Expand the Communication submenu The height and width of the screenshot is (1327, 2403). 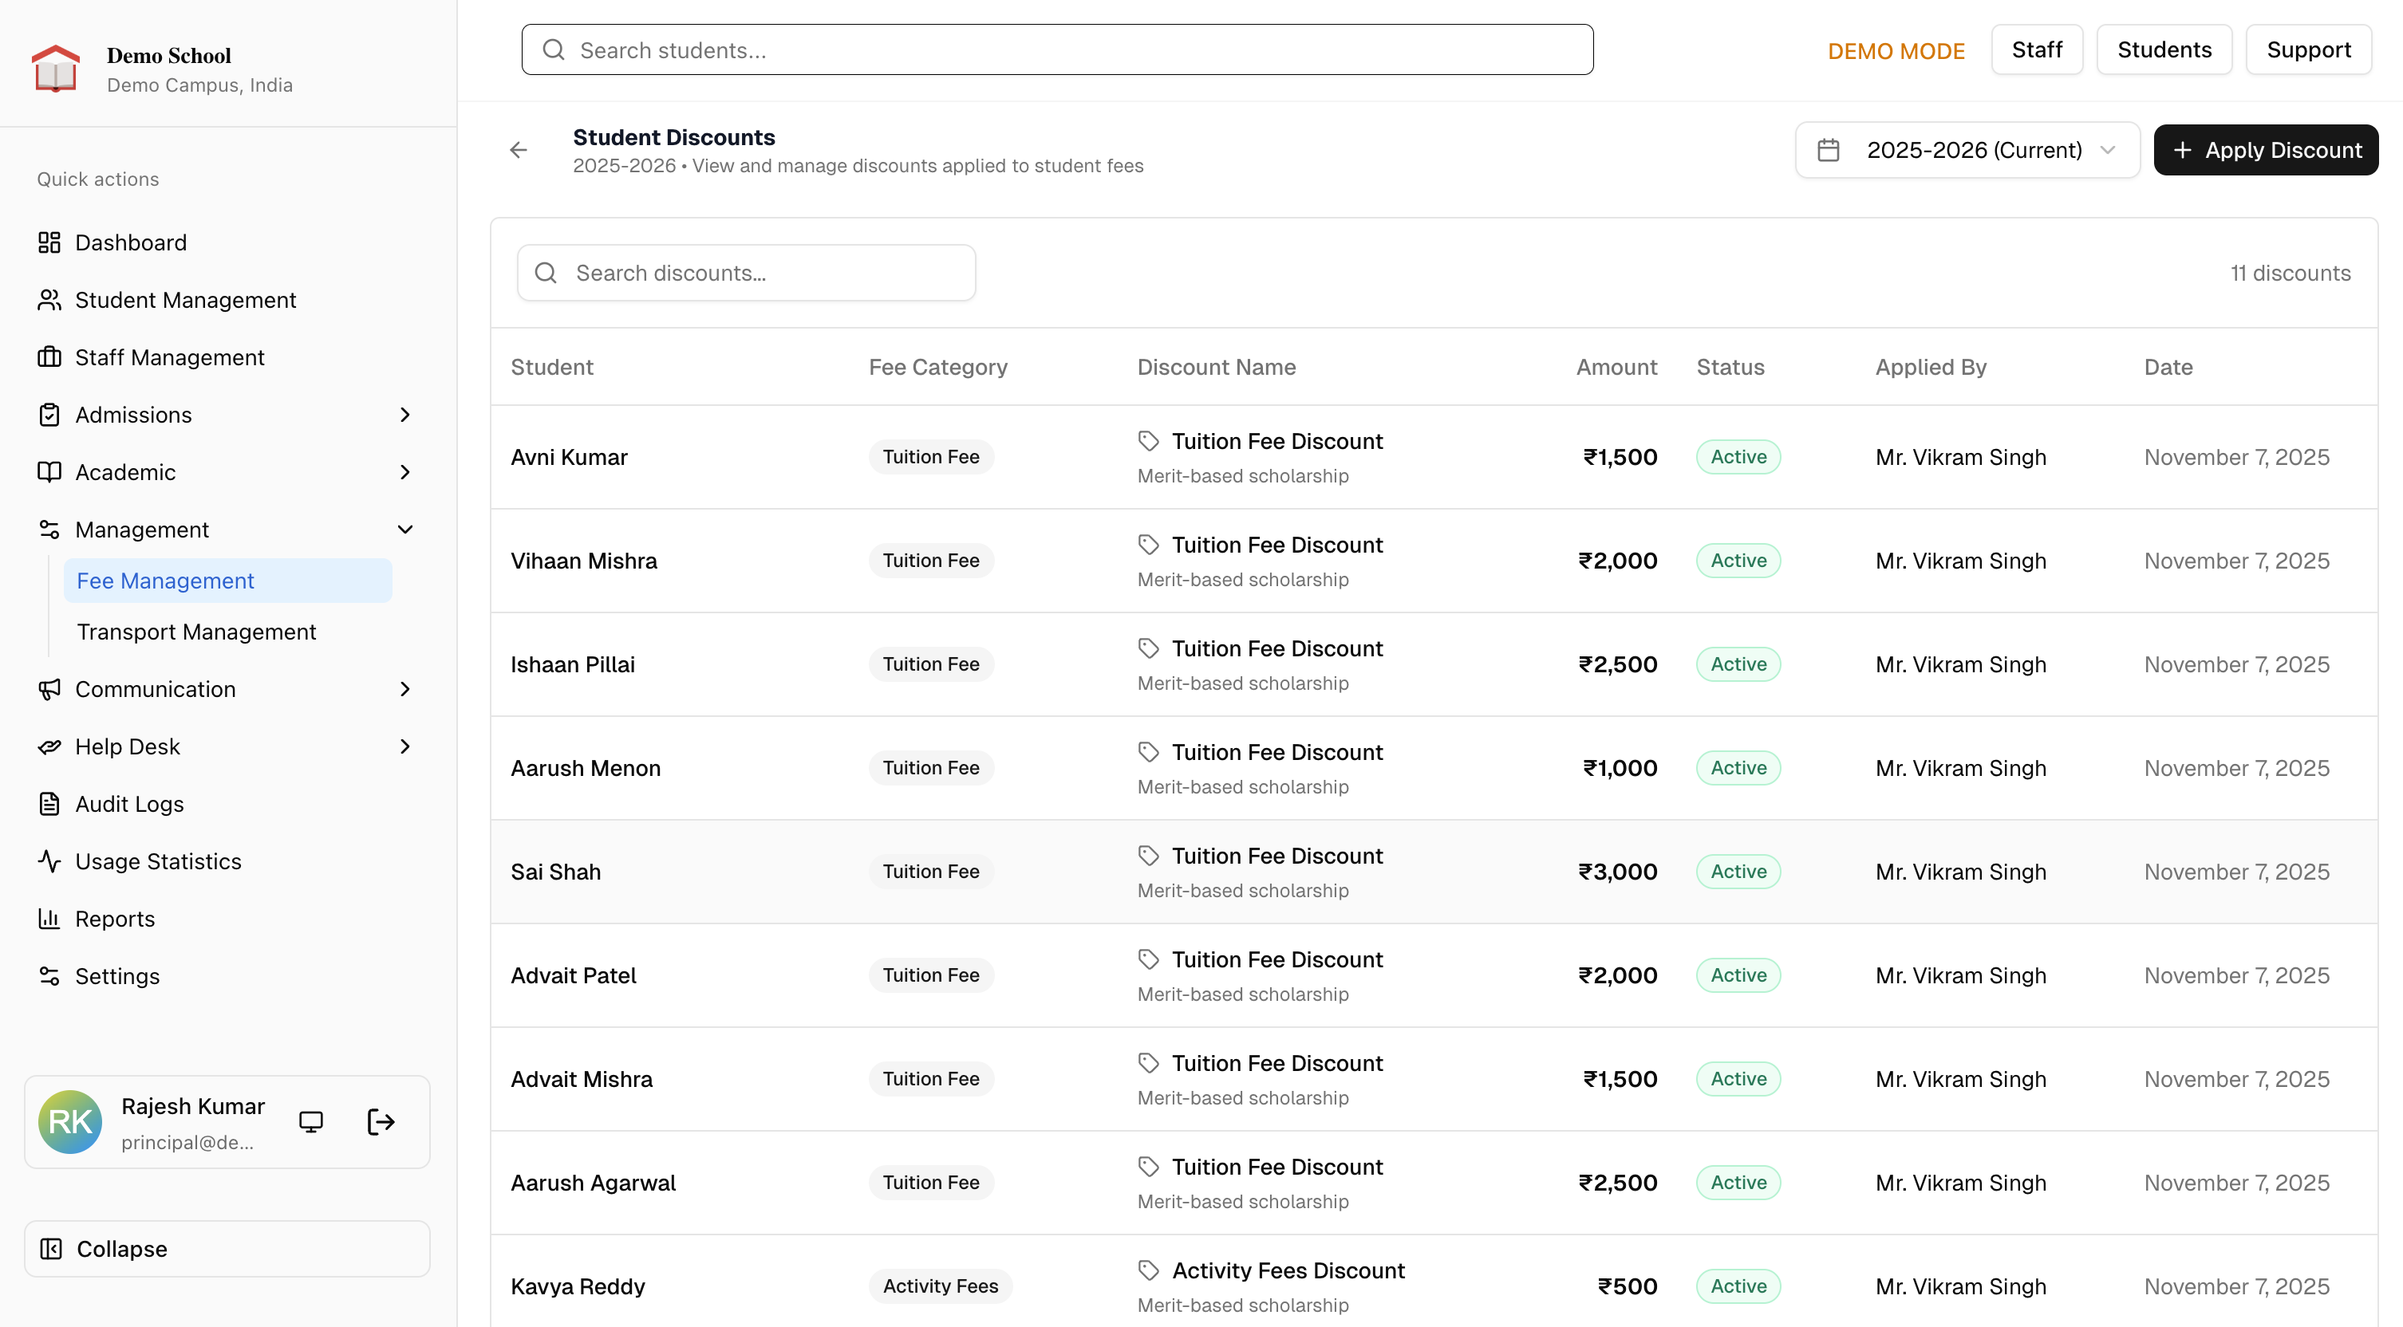[404, 689]
